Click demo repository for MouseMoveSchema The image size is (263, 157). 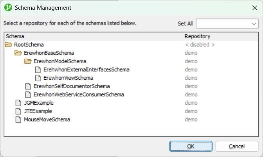coord(191,120)
